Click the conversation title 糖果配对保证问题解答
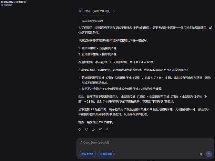Image resolution: width=215 pixels, height=161 pixels. pyautogui.click(x=14, y=2)
